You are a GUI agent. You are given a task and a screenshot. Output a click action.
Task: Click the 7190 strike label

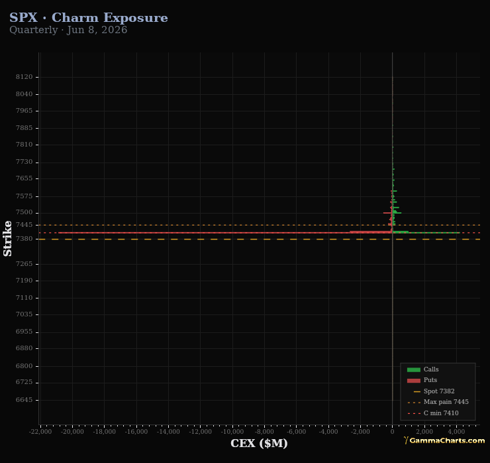[x=24, y=281]
